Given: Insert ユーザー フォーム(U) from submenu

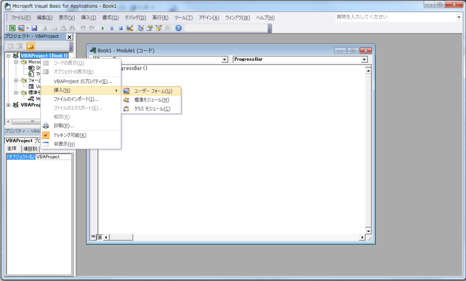Looking at the screenshot, I should tap(151, 91).
